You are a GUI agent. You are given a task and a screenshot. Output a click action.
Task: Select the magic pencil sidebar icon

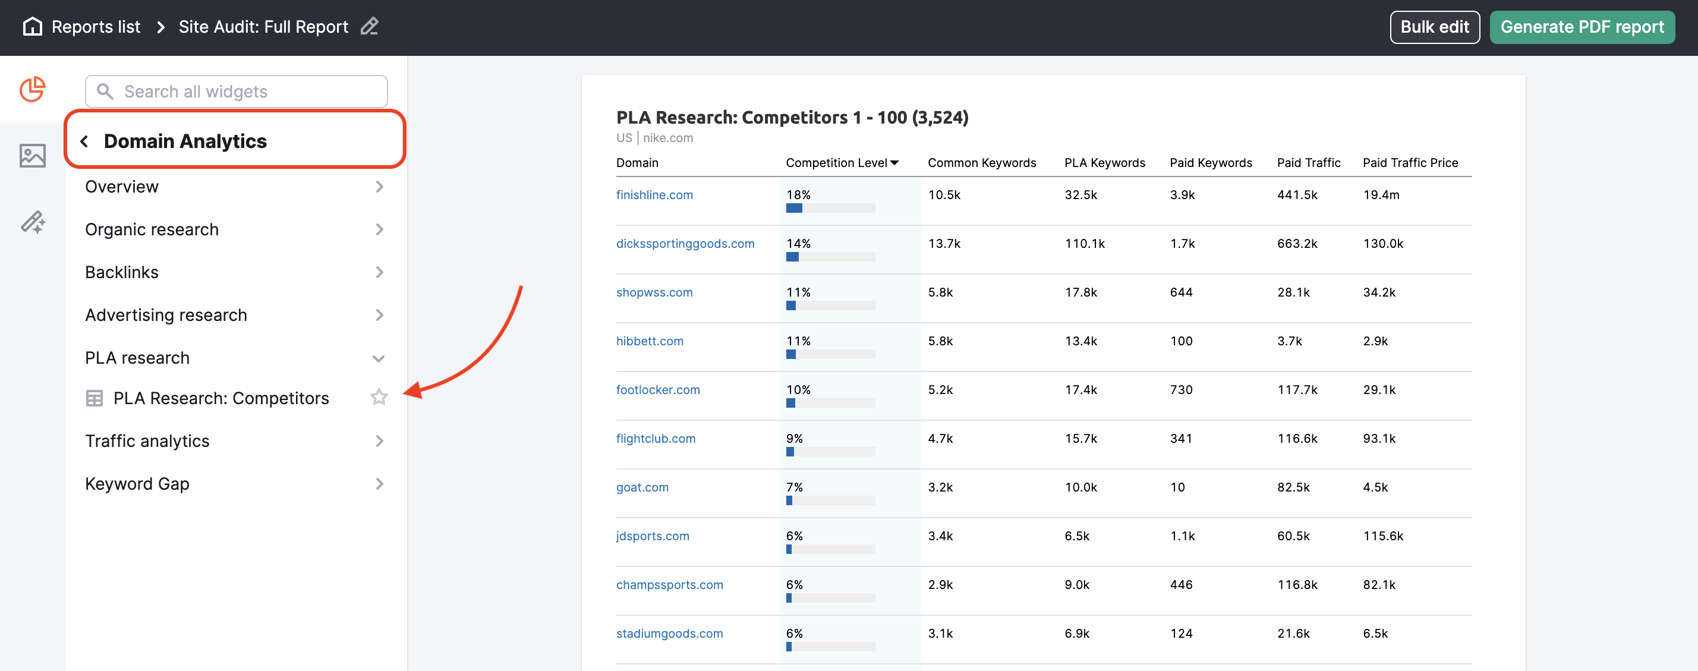click(32, 222)
